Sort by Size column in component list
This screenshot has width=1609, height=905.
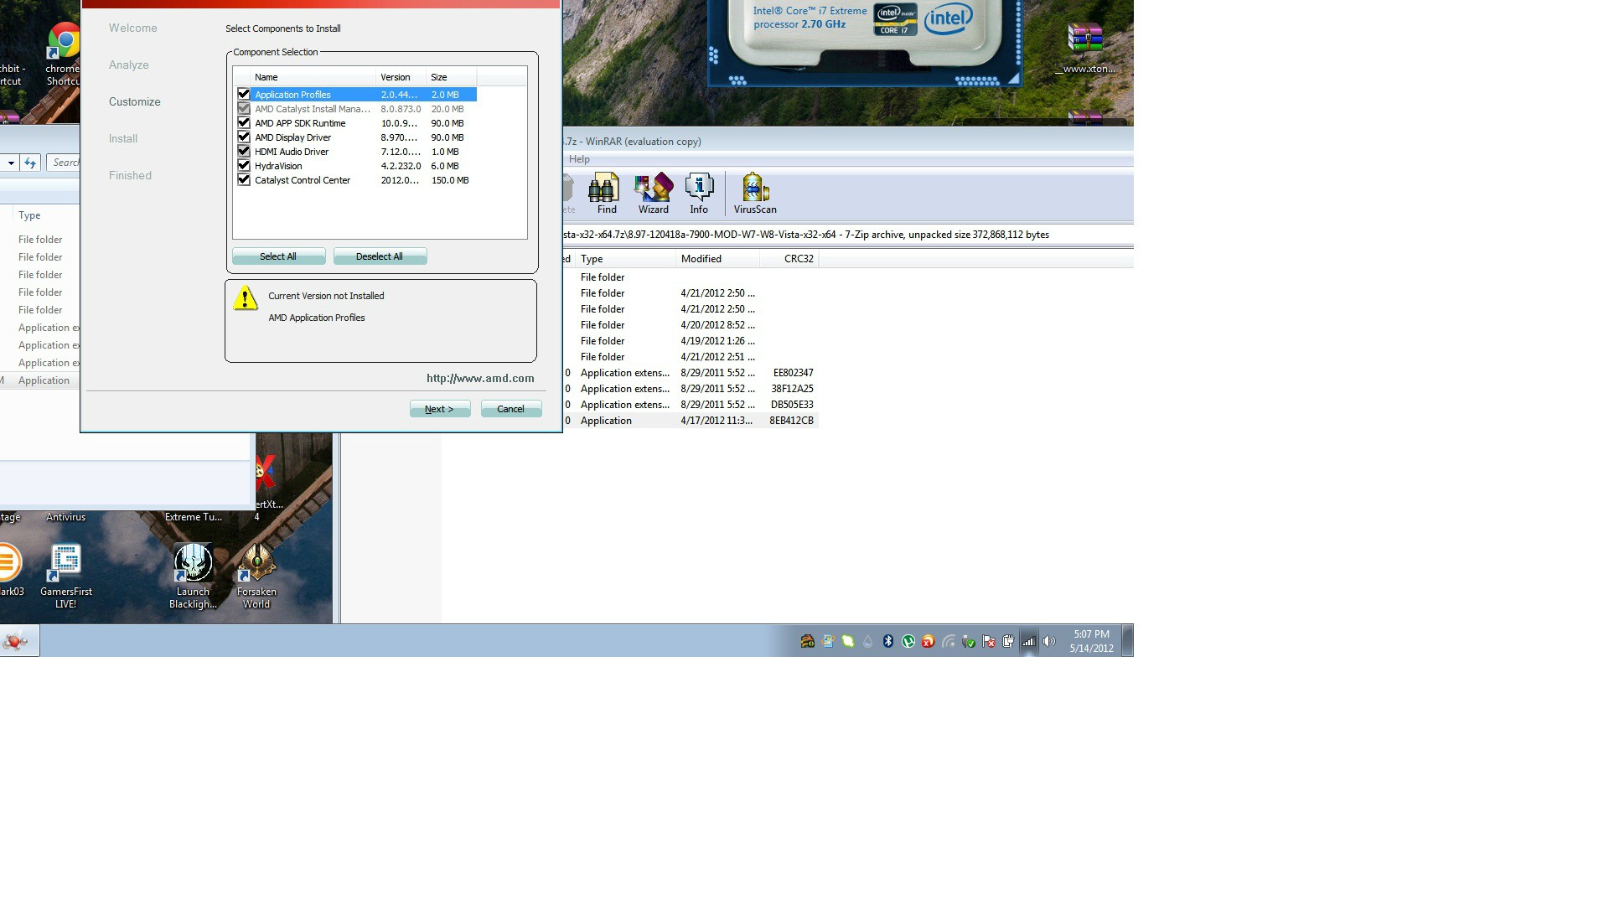point(451,77)
